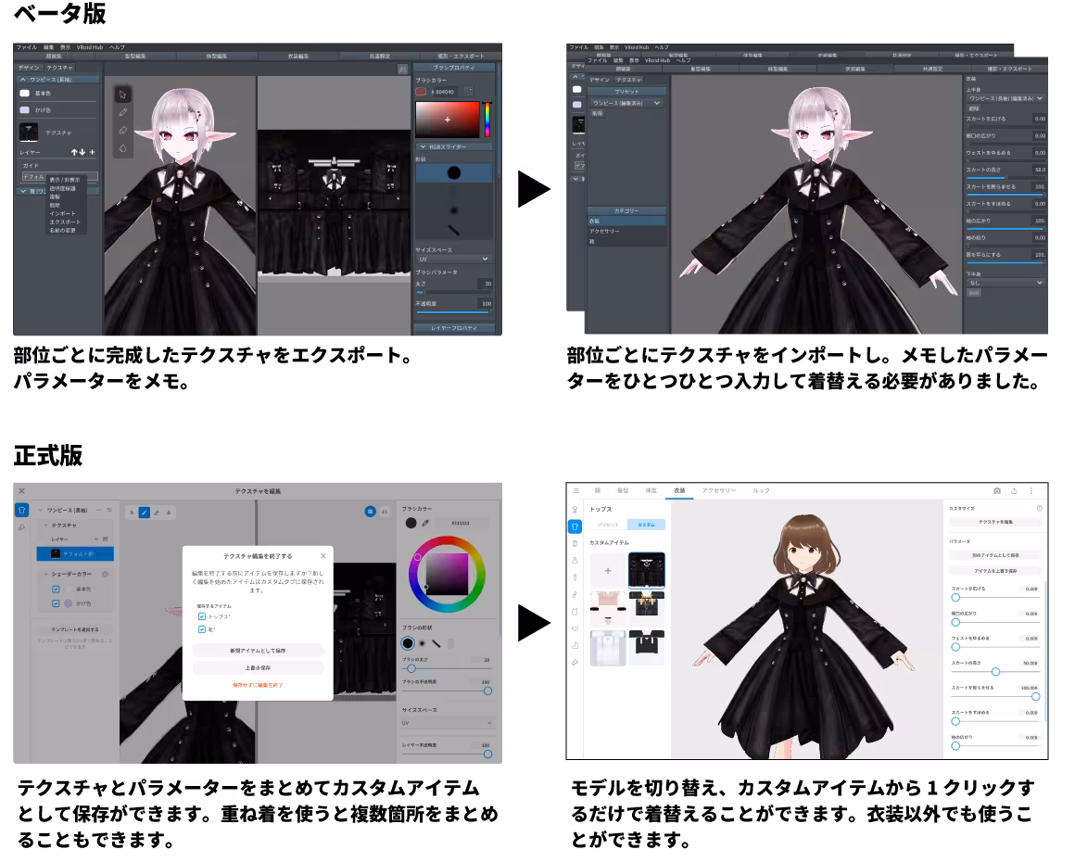Click the move layer up arrow
1075x862 pixels.
point(74,152)
